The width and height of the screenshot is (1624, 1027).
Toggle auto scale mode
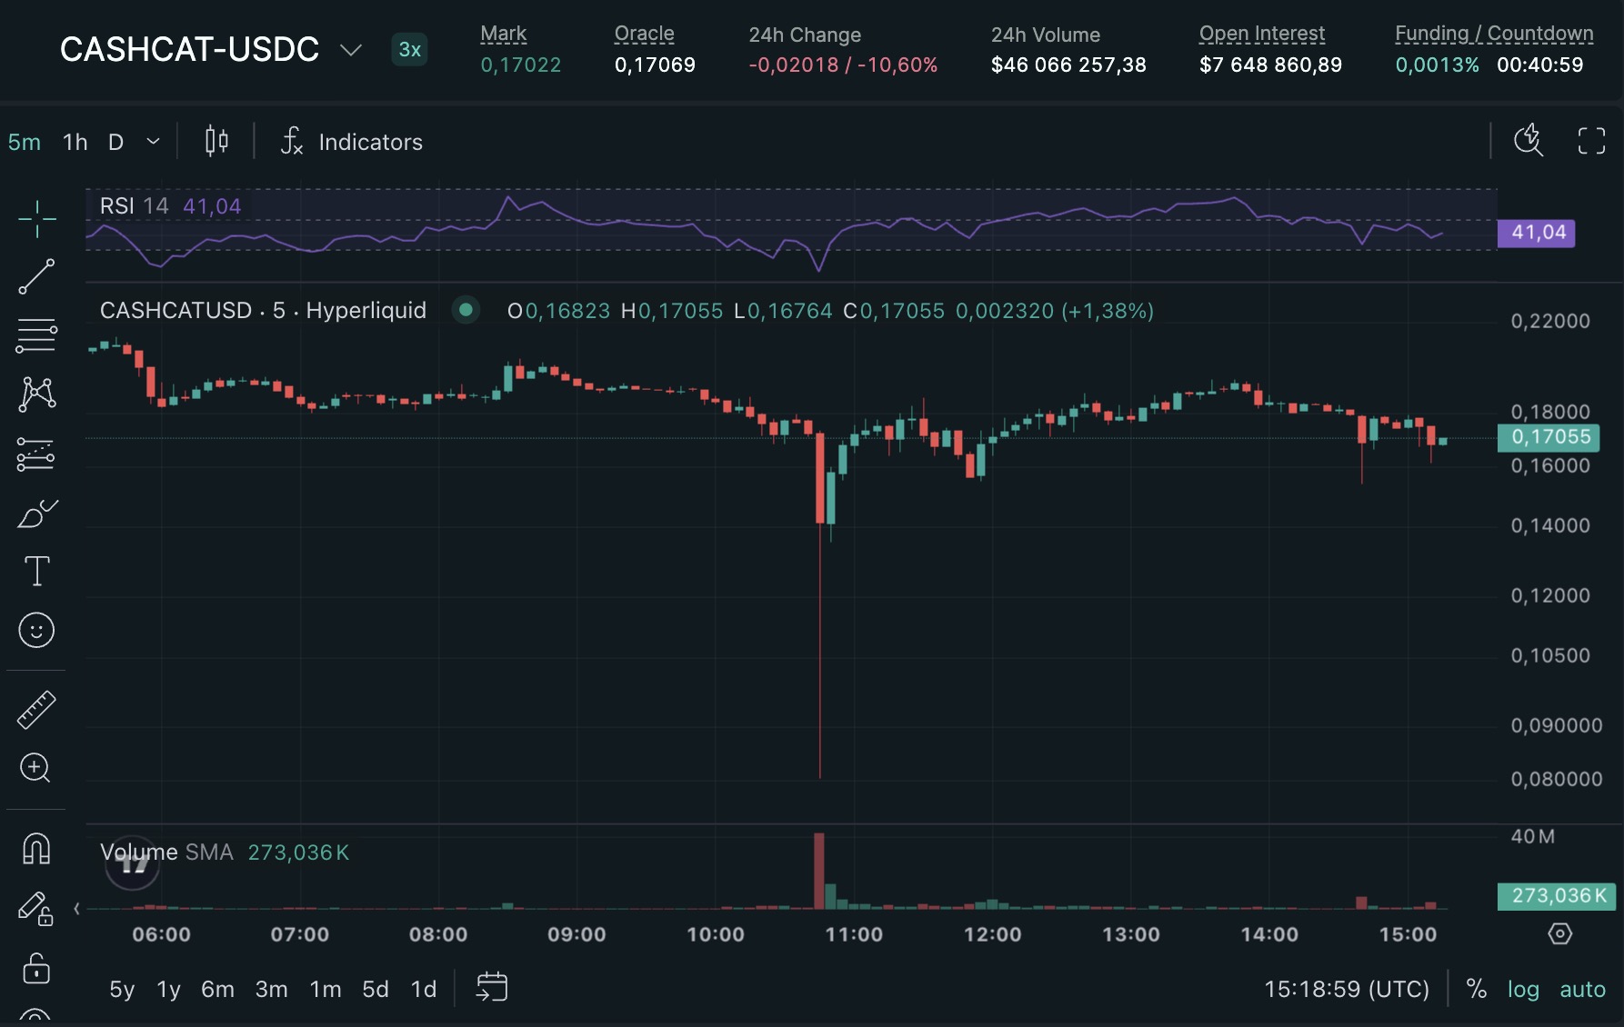(1582, 989)
